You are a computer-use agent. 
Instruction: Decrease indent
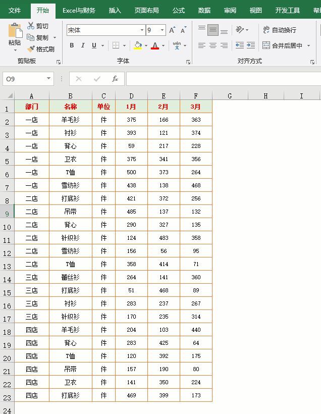239,45
